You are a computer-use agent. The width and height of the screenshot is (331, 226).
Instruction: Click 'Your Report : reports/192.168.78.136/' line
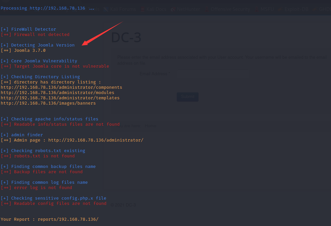pos(50,219)
